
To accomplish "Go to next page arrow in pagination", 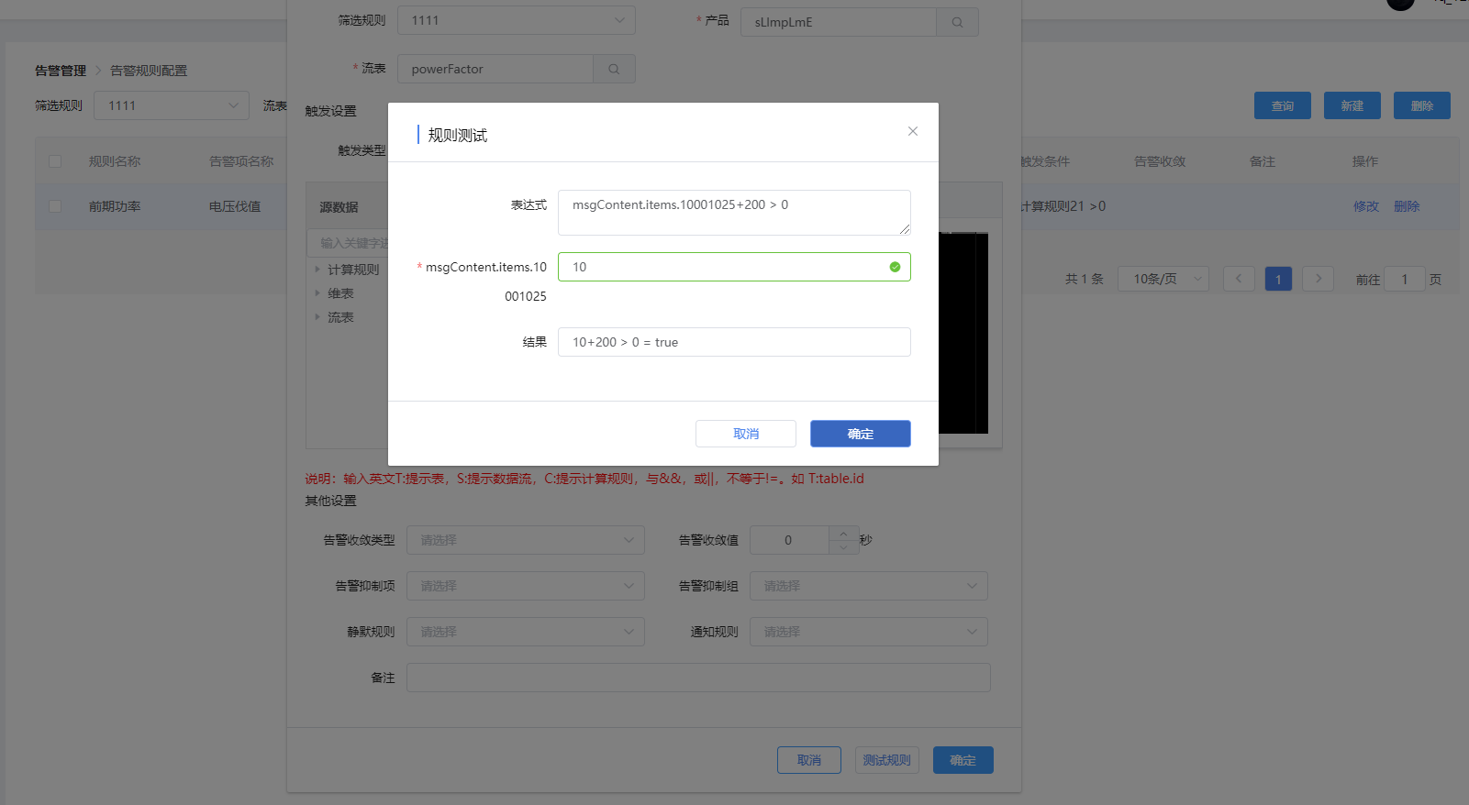I will (x=1318, y=279).
